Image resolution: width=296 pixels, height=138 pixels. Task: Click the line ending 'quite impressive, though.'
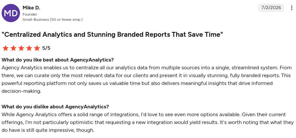point(48,130)
